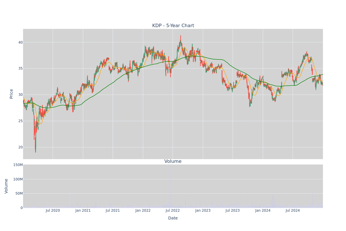Click the 'Jul 2023' date tick label

[233, 210]
